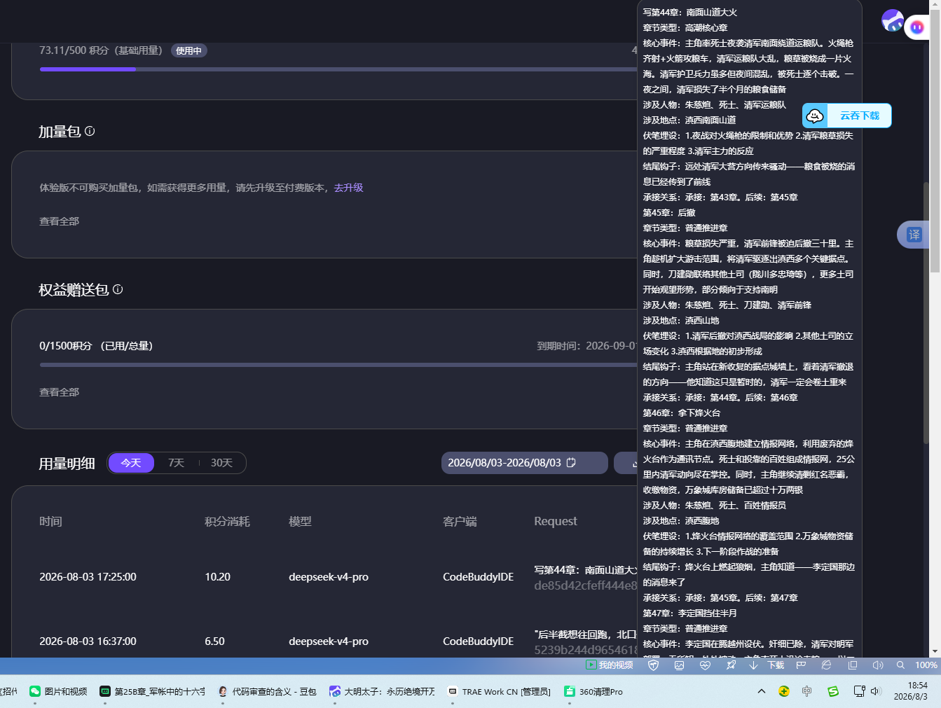The height and width of the screenshot is (708, 941).
Task: Click the magnifier zoom icon in status bar
Action: (900, 665)
